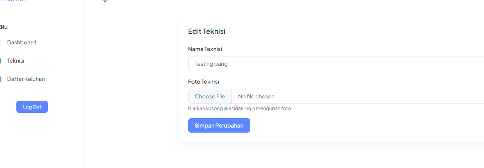Click the Foto Teknisi field label
Screen dimensions: 484x168
pyautogui.click(x=203, y=82)
